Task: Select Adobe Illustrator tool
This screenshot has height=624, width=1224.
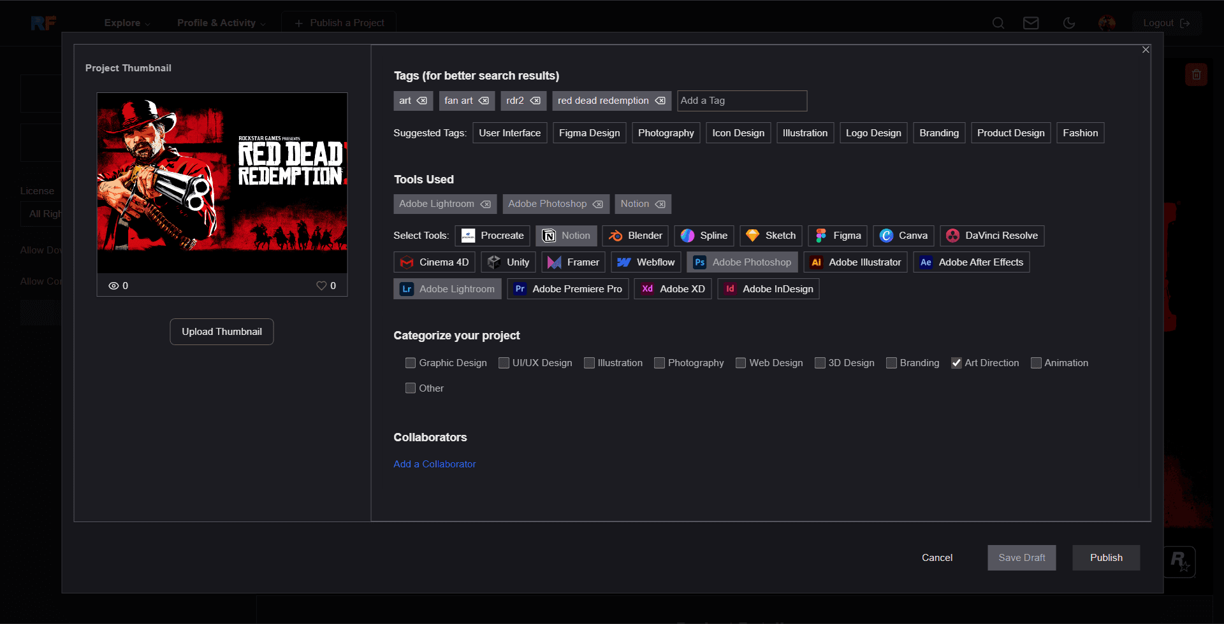Action: (x=856, y=262)
